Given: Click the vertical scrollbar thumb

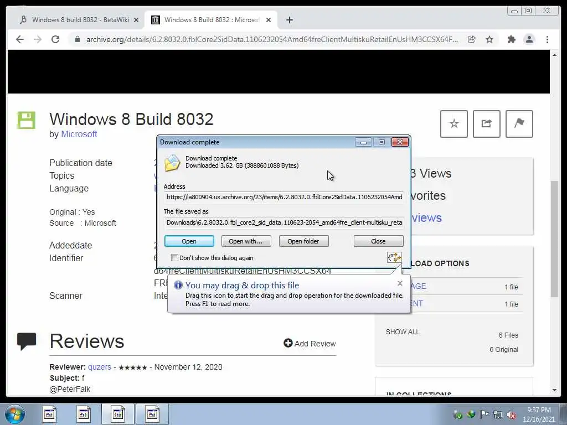Looking at the screenshot, I should (x=555, y=239).
